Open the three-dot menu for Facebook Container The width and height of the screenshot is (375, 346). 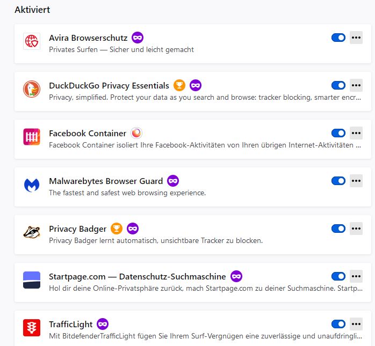[356, 133]
